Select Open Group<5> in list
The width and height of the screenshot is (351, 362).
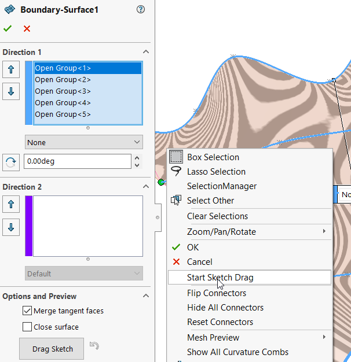tap(88, 114)
